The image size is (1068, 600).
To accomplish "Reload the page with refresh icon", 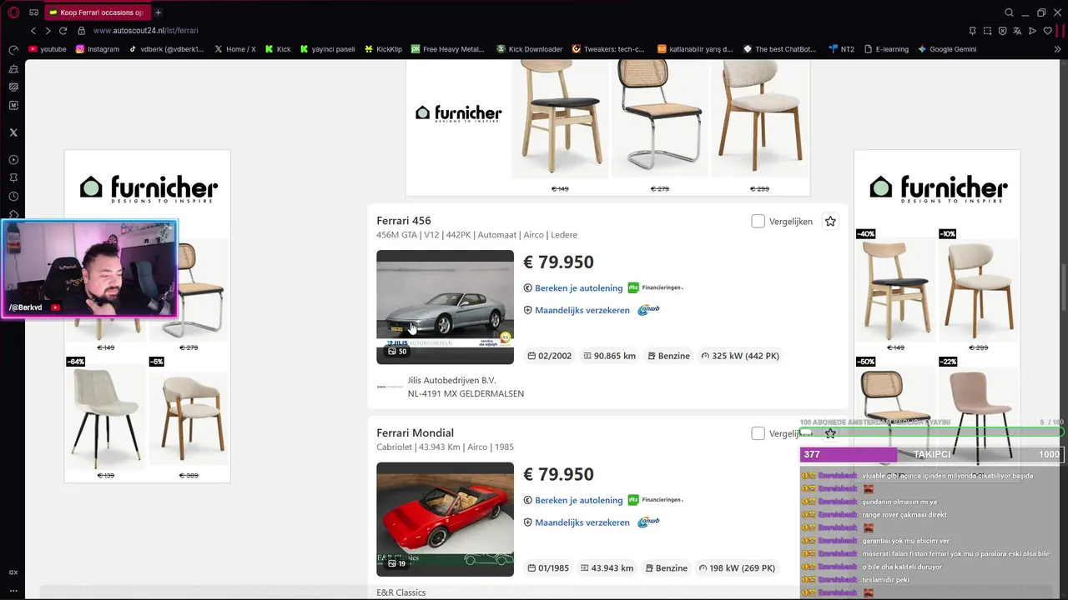I will (63, 31).
